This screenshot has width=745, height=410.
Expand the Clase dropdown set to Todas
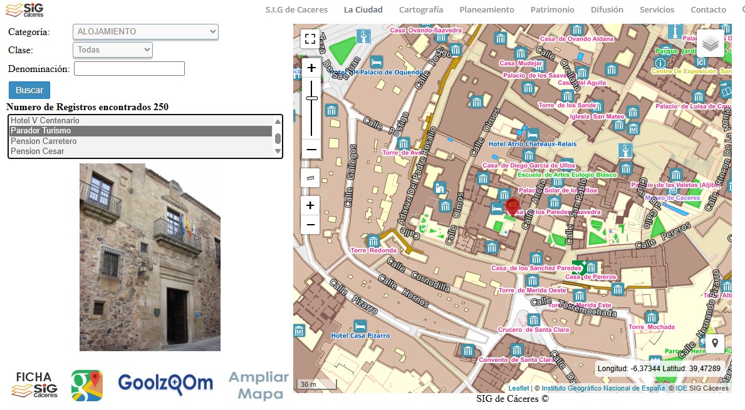112,50
